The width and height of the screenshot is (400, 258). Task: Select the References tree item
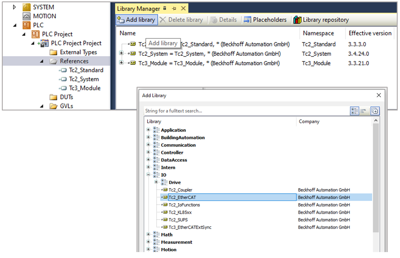pyautogui.click(x=74, y=61)
